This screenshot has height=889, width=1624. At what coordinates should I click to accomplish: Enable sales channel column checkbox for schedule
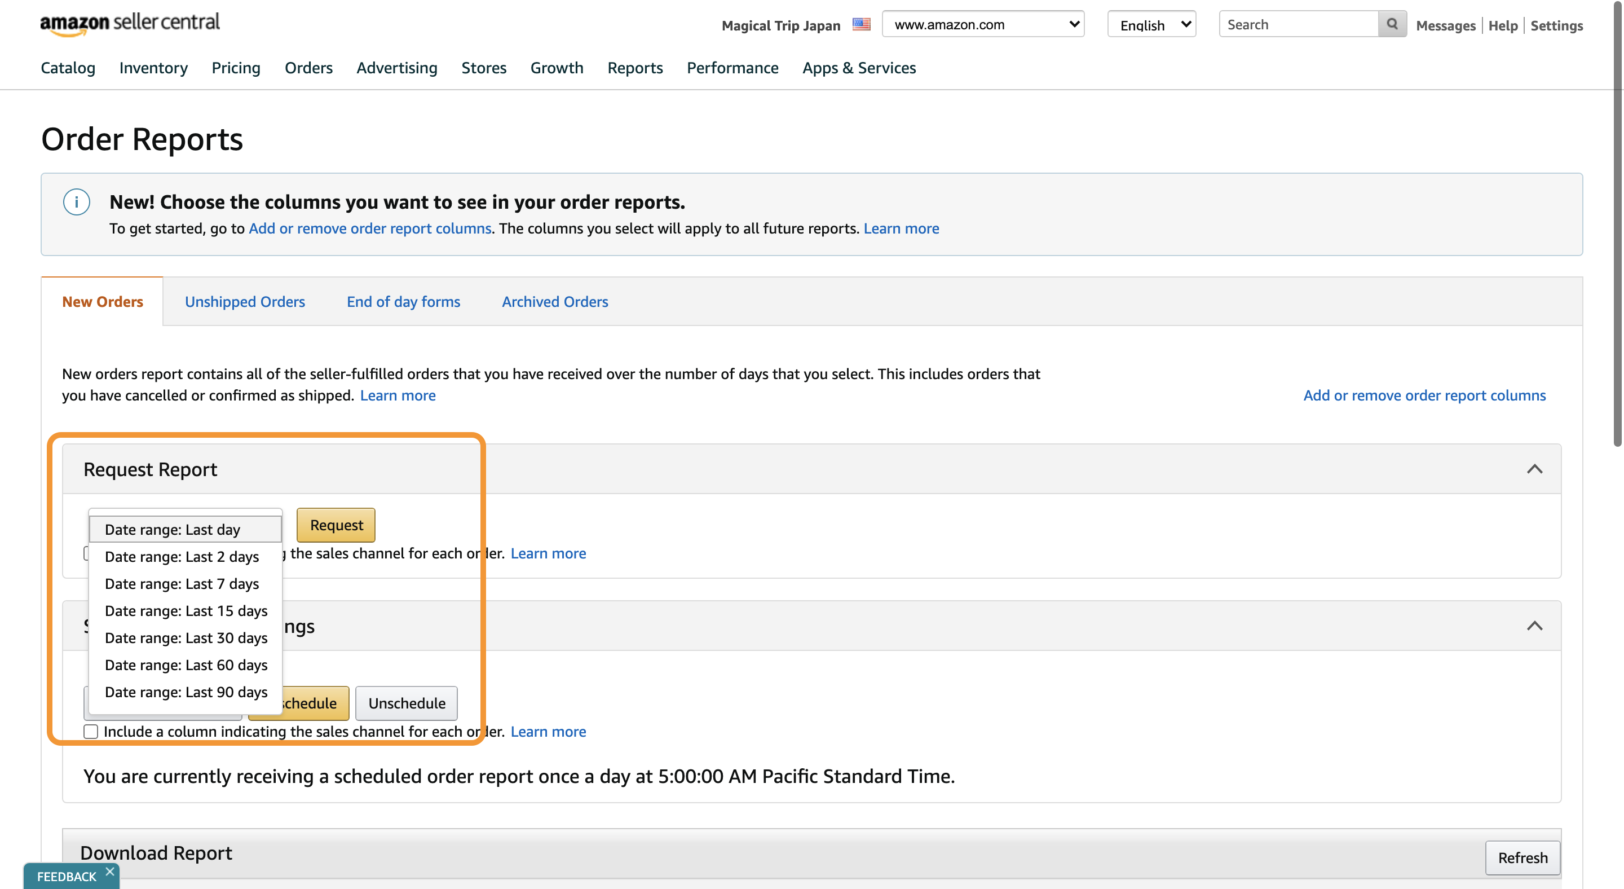click(x=91, y=732)
